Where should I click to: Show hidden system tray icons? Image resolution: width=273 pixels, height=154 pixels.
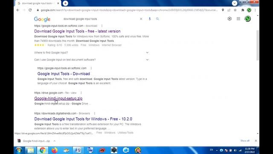[x=217, y=150]
